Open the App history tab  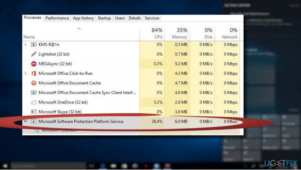pyautogui.click(x=83, y=18)
